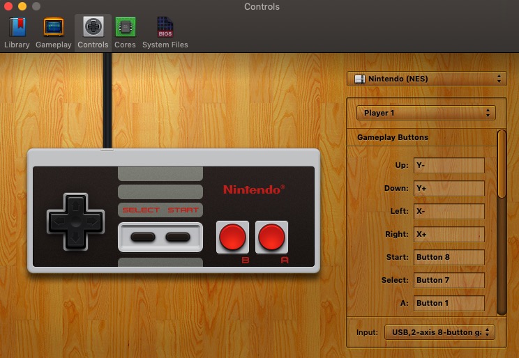Click the Right mapping field X+
Screen dimensions: 519x358
[x=449, y=234]
